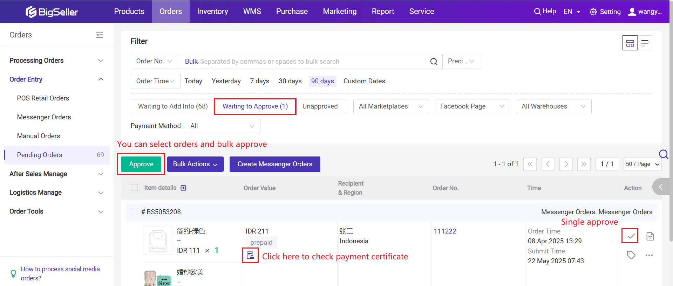Filter by Today
Image resolution: width=673 pixels, height=286 pixels.
193,81
